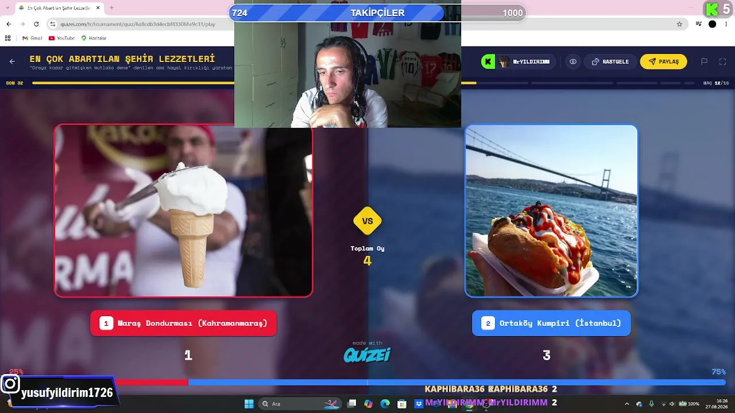Viewport: 735px width, 413px height.
Task: Show hidden system tray icons
Action: tap(627, 404)
